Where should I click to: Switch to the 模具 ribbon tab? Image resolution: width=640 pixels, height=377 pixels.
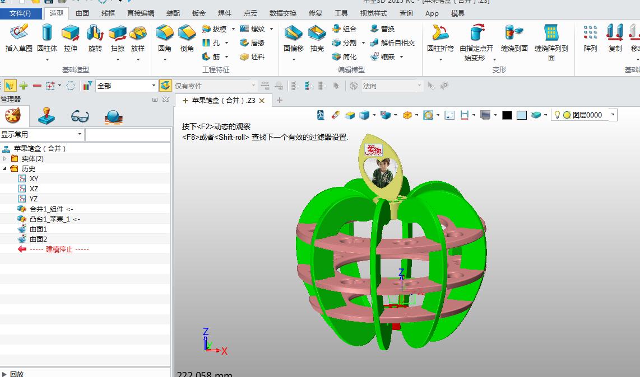pyautogui.click(x=457, y=13)
